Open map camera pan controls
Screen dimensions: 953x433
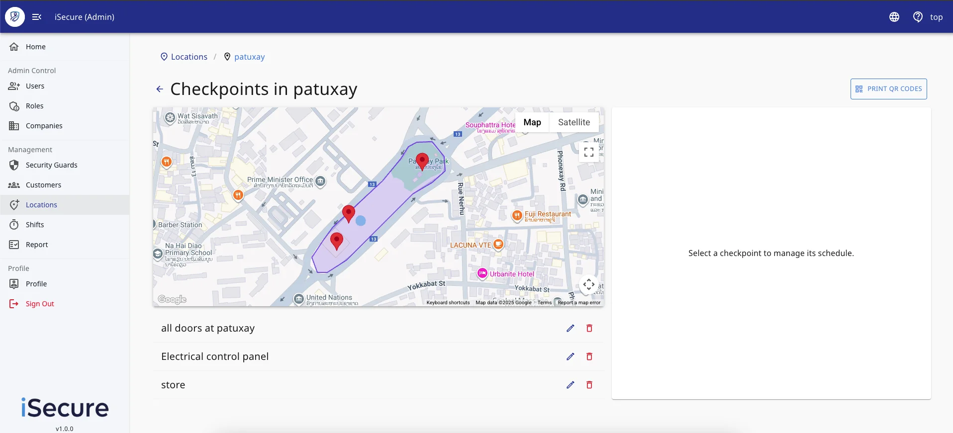point(588,285)
